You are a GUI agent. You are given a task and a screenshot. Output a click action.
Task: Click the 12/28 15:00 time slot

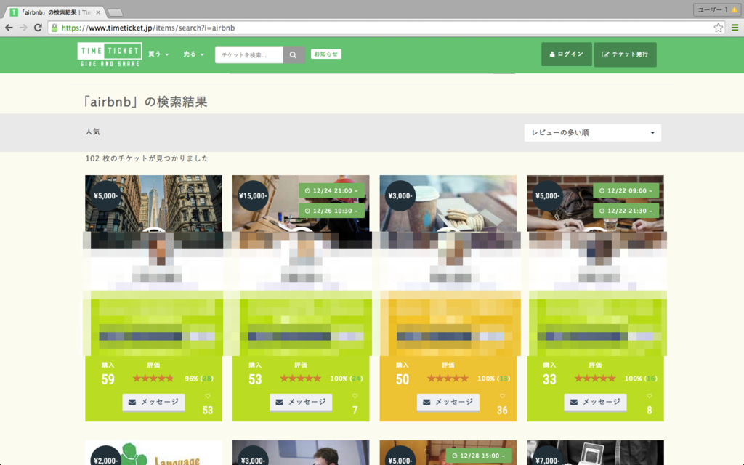click(479, 456)
